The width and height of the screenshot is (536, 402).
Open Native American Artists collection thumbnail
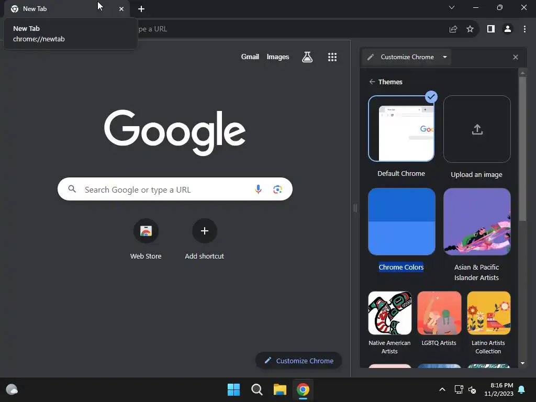[389, 313]
